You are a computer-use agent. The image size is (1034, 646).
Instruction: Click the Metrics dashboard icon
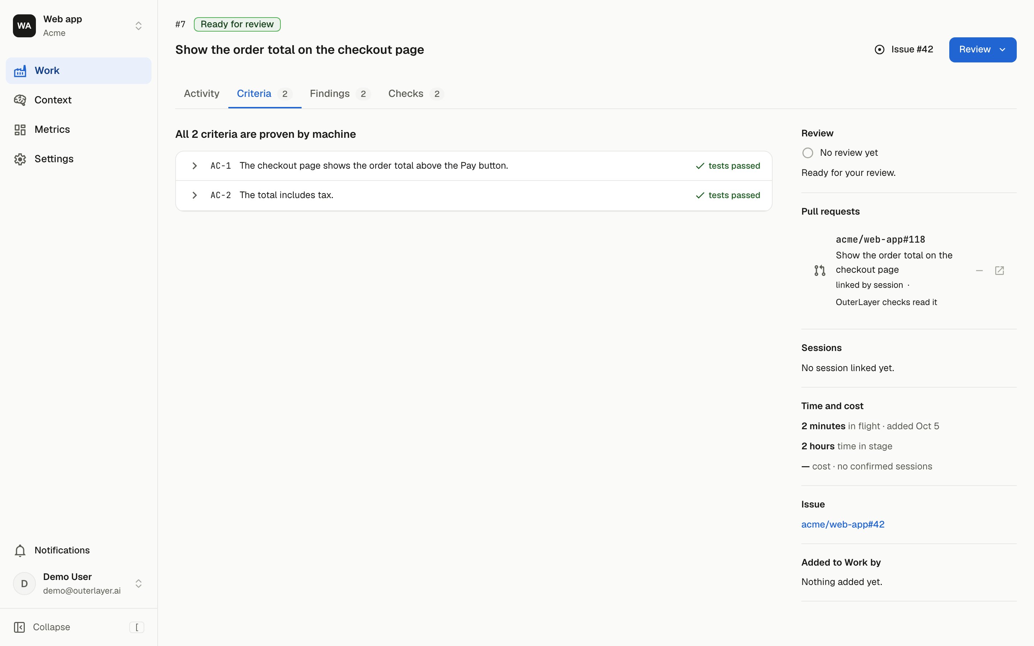[20, 130]
